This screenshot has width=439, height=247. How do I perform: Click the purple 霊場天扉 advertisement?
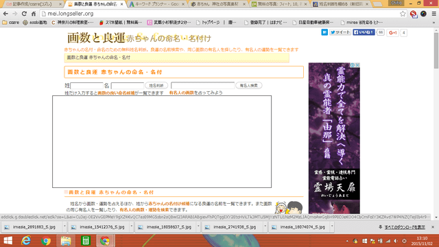coord(334,138)
